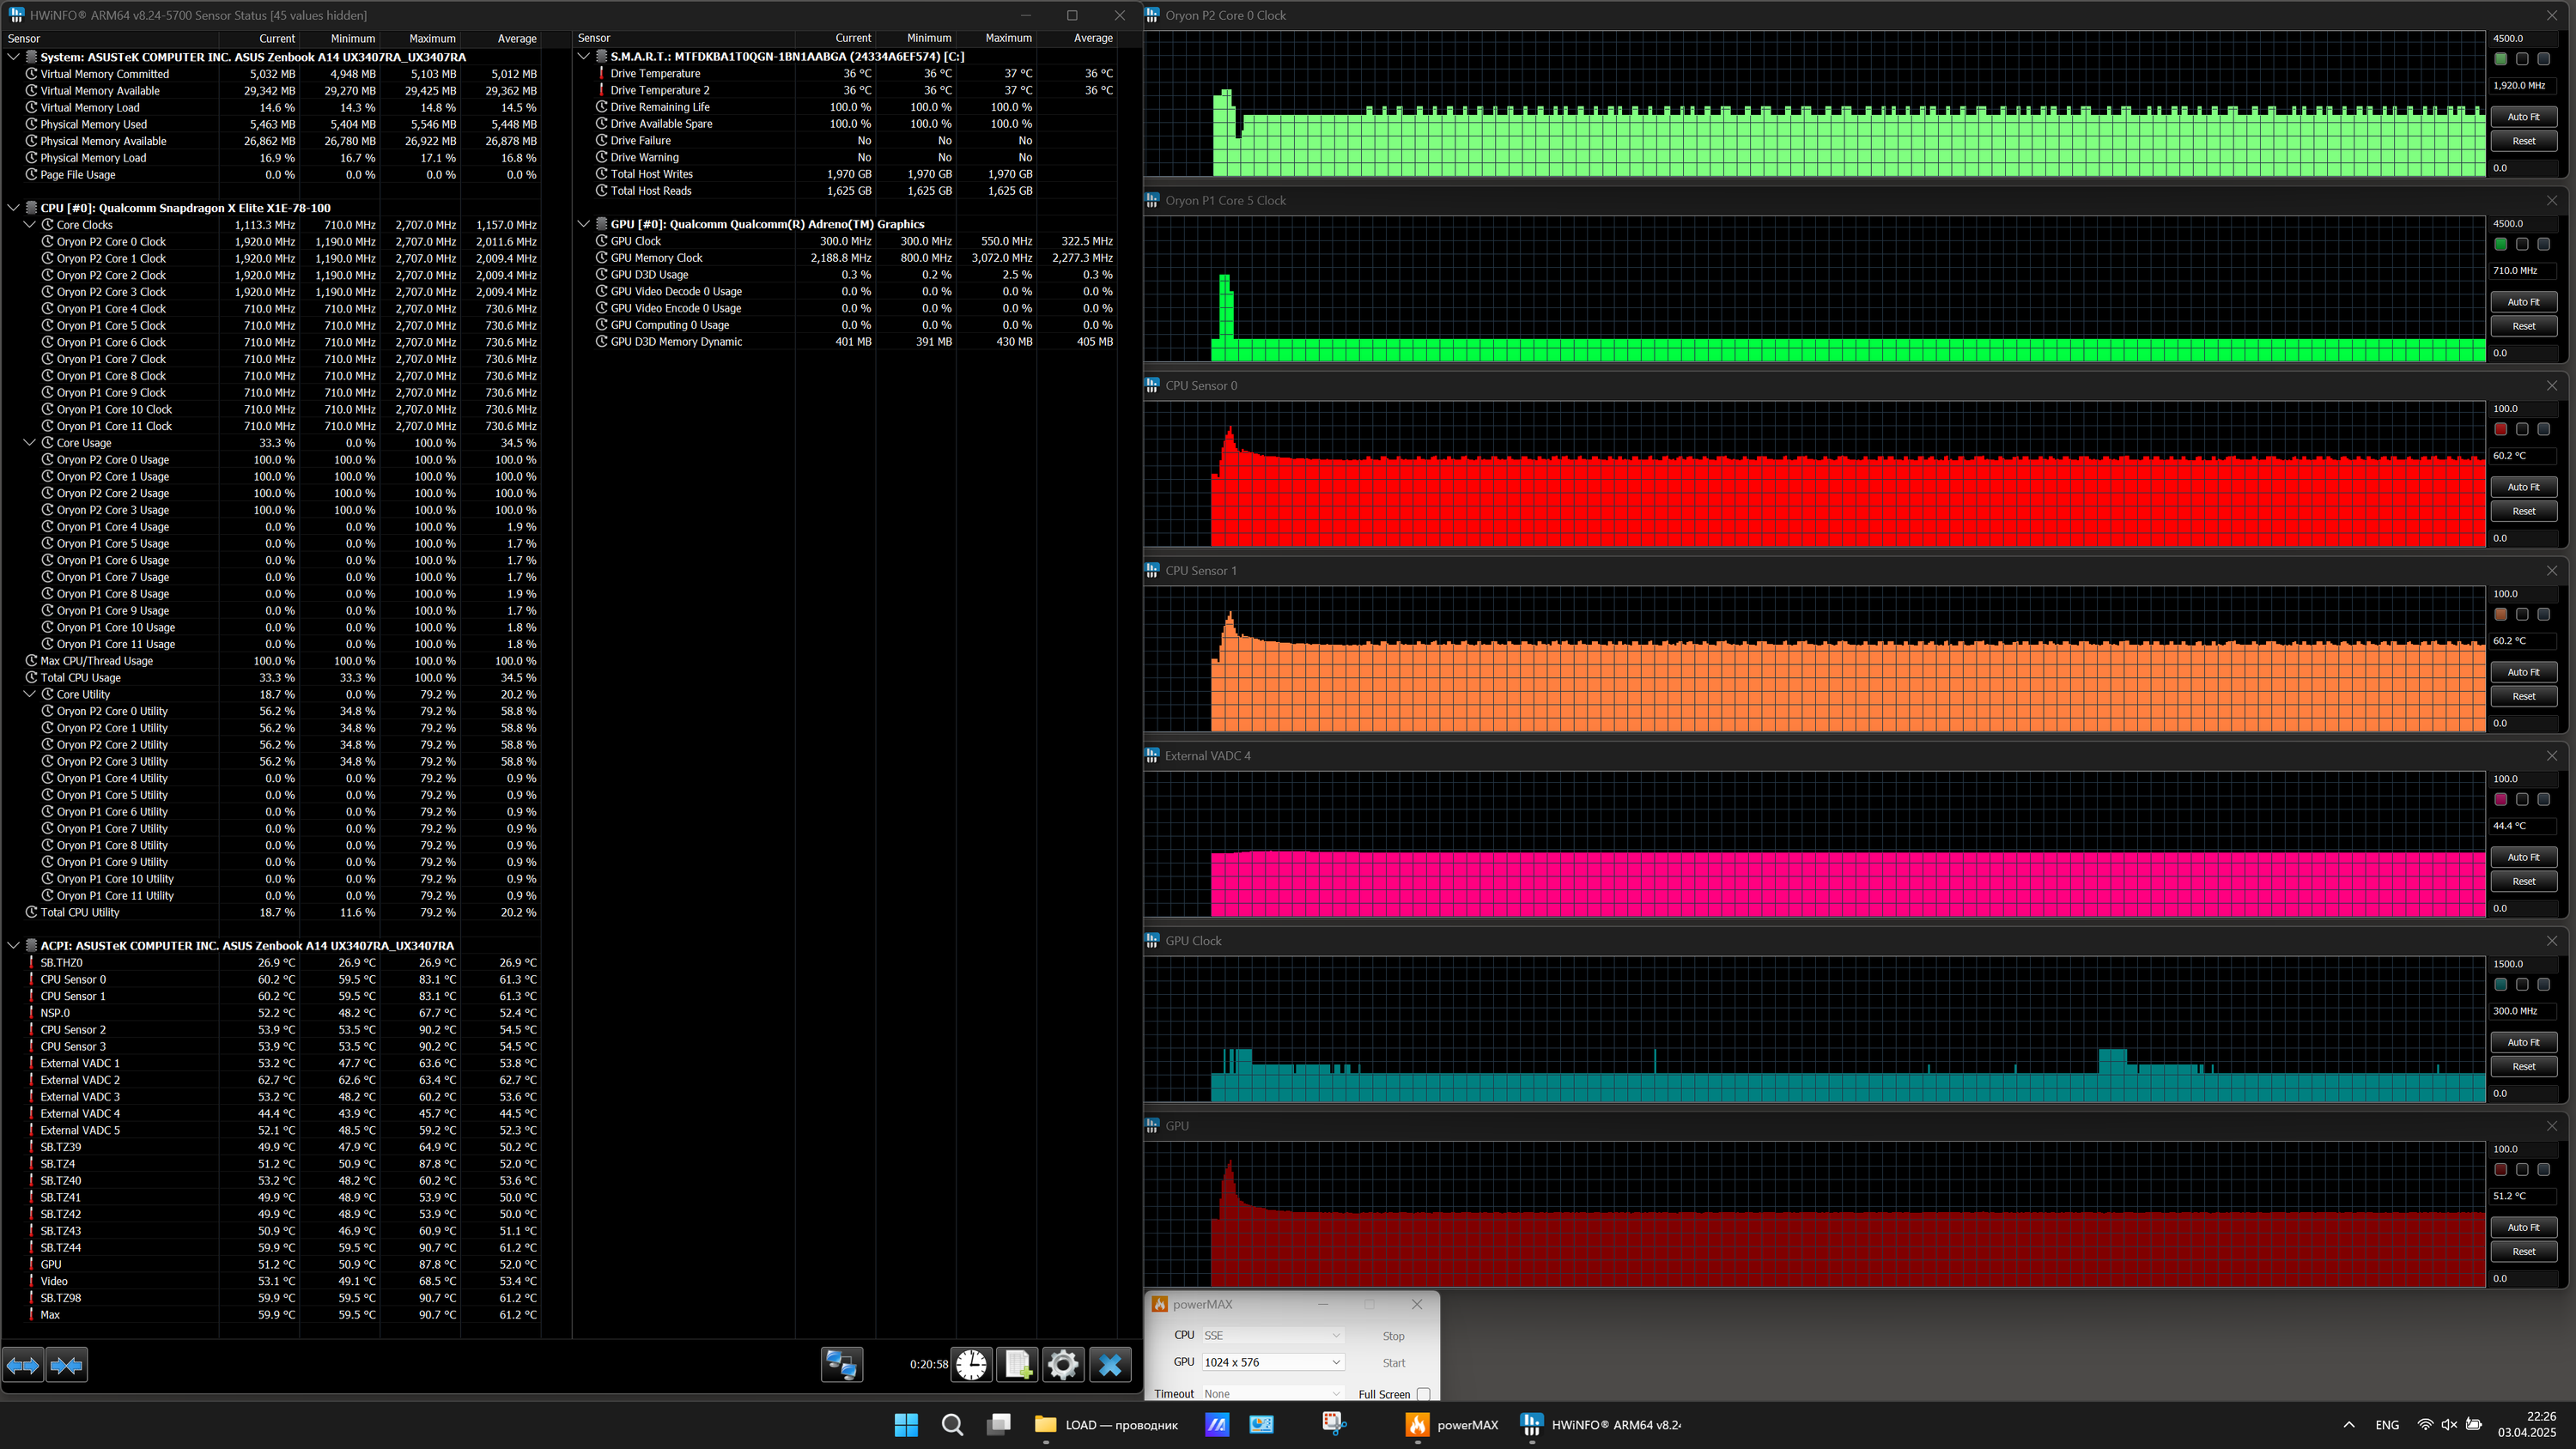The width and height of the screenshot is (2576, 1449).
Task: Click the 4500.0 maximum field of Core 5 graph
Action: point(2521,223)
